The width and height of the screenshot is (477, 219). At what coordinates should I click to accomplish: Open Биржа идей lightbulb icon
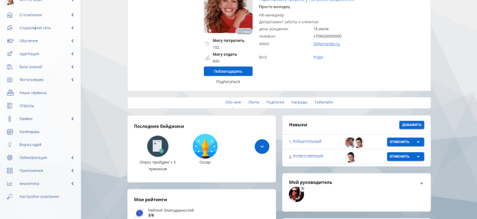9,145
